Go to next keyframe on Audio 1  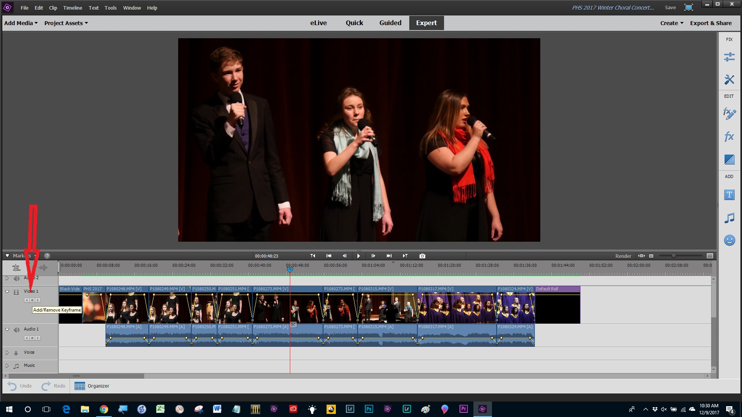coord(37,338)
